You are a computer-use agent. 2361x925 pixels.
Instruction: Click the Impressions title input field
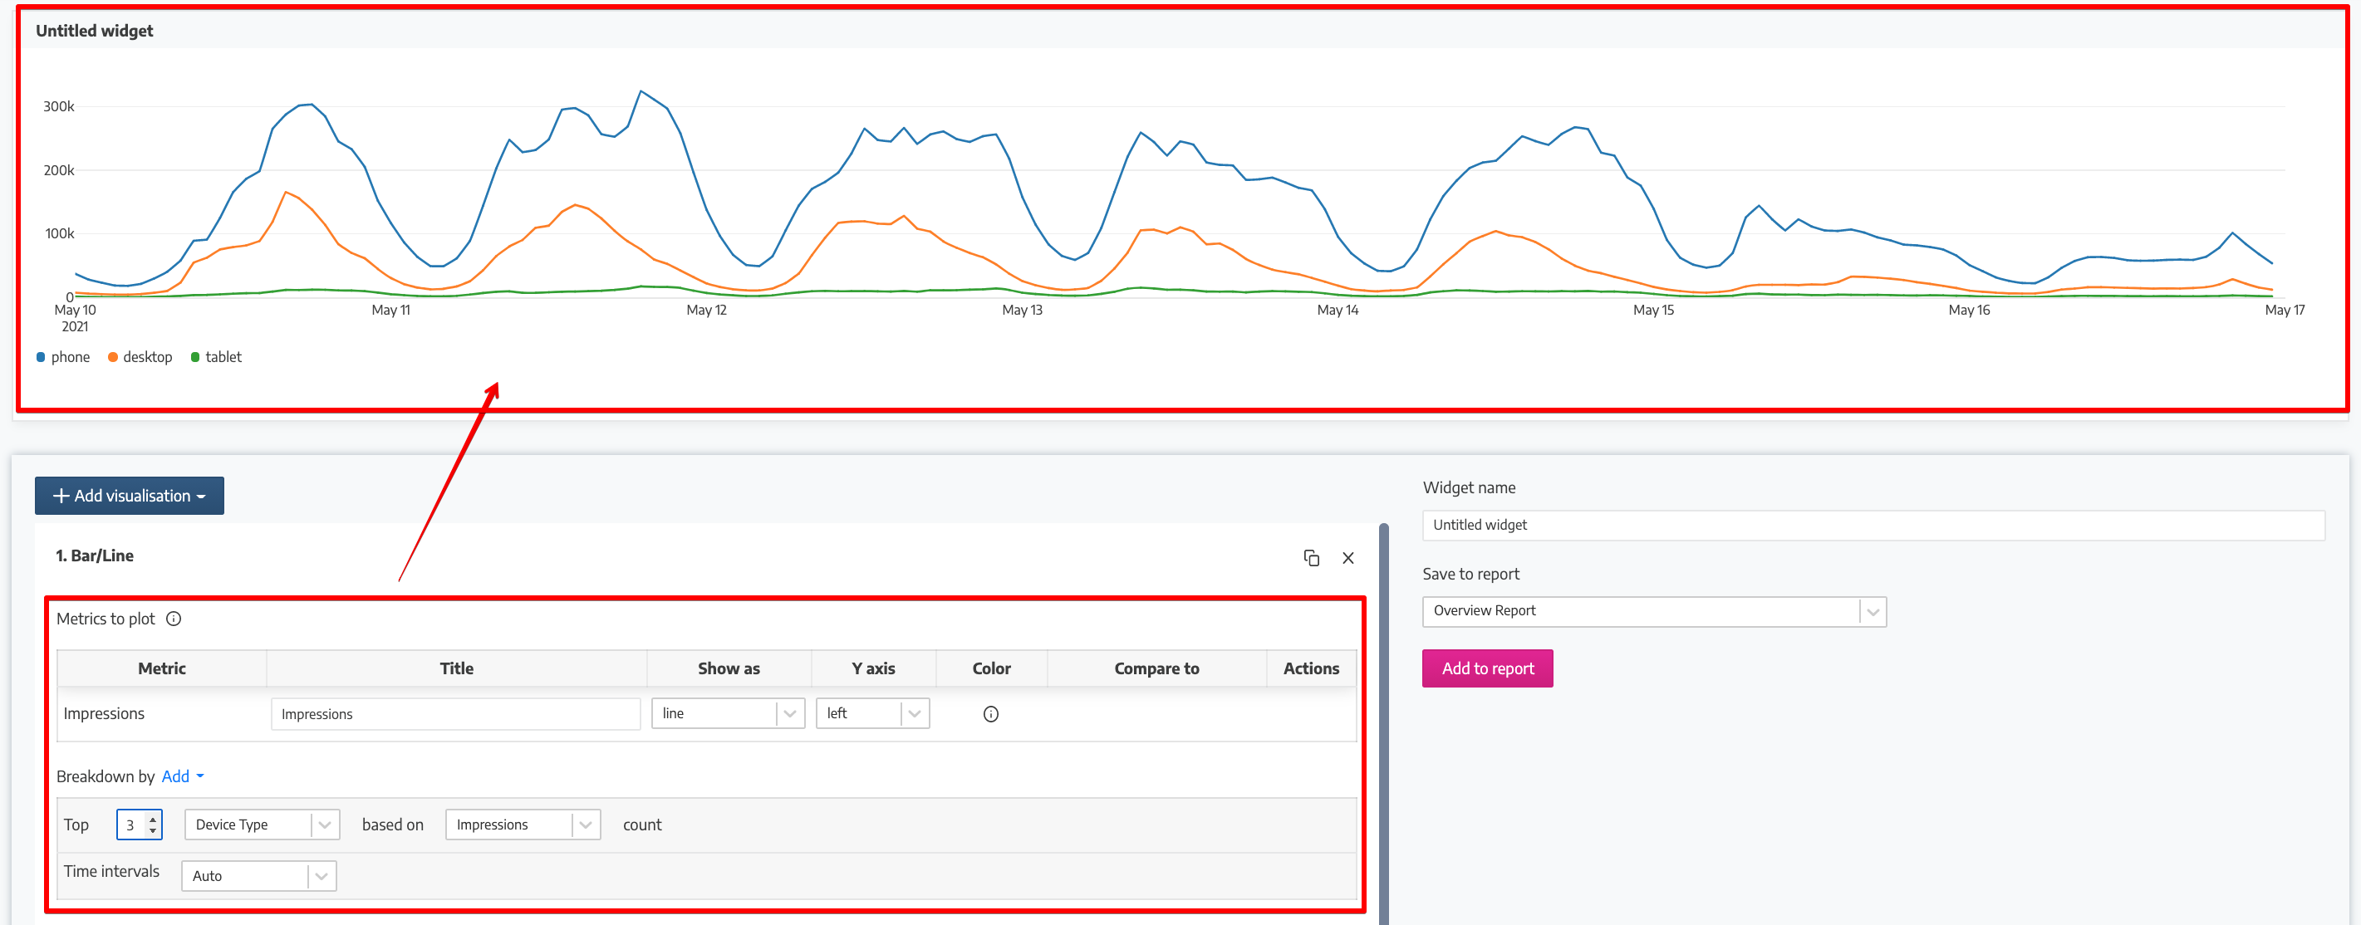point(455,714)
